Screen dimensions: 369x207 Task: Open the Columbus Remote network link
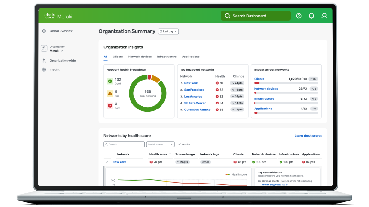click(x=197, y=109)
